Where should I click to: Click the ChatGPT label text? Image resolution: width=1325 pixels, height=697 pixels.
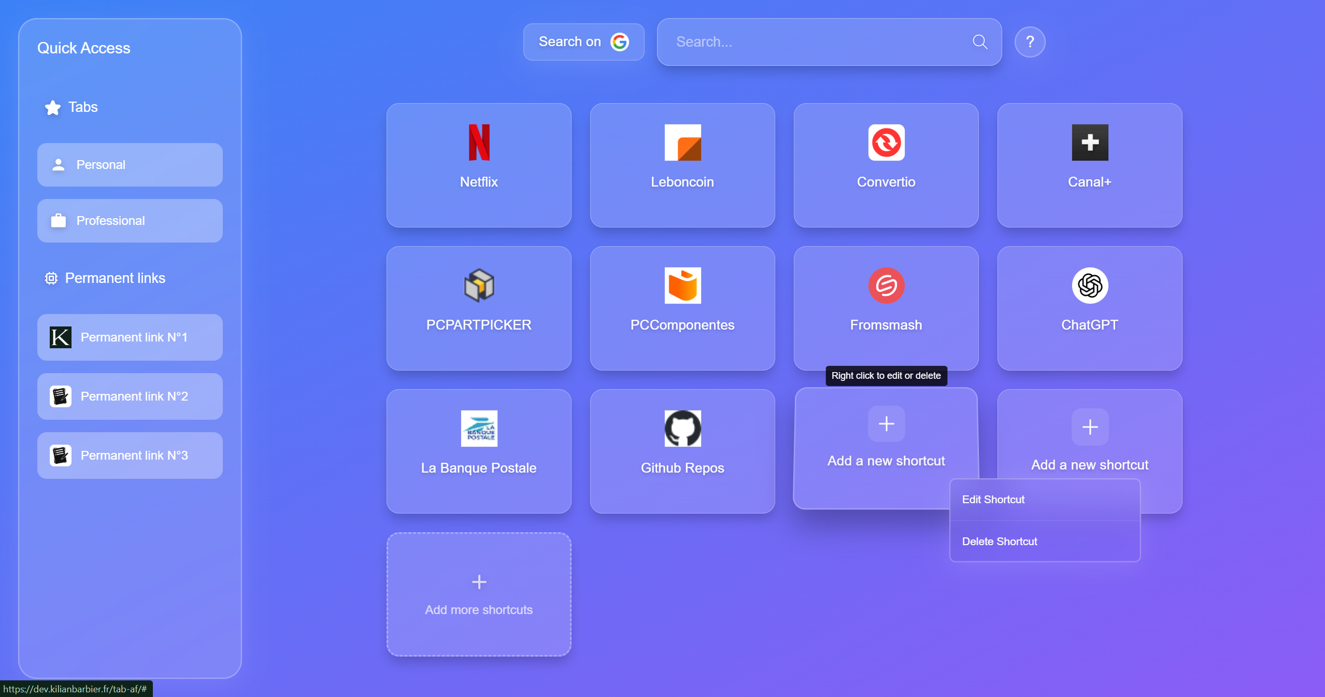point(1090,325)
